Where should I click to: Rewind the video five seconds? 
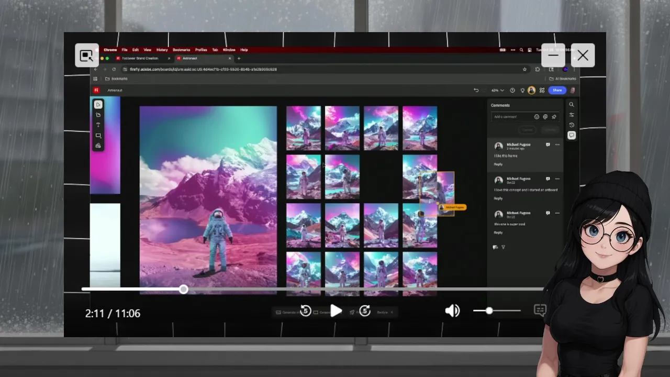pyautogui.click(x=306, y=311)
